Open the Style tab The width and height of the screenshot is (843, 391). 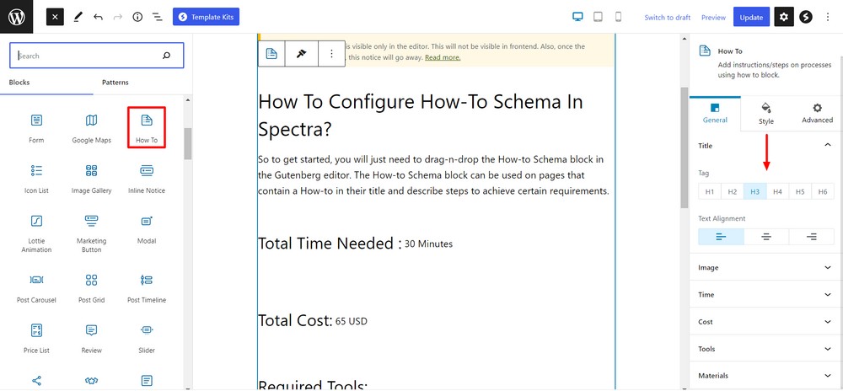[765, 114]
